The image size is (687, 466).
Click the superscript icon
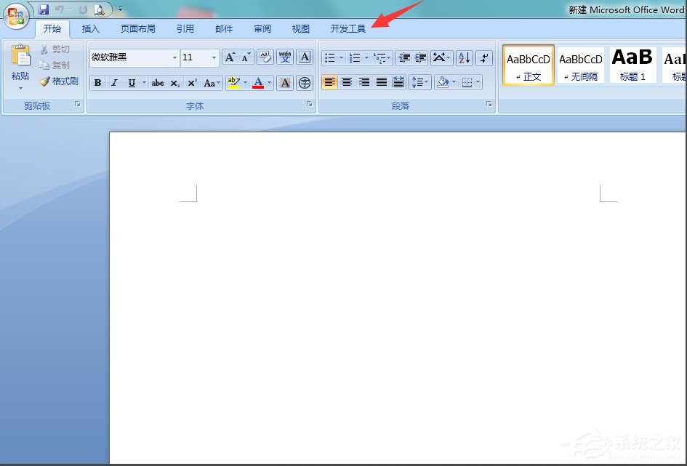(191, 82)
